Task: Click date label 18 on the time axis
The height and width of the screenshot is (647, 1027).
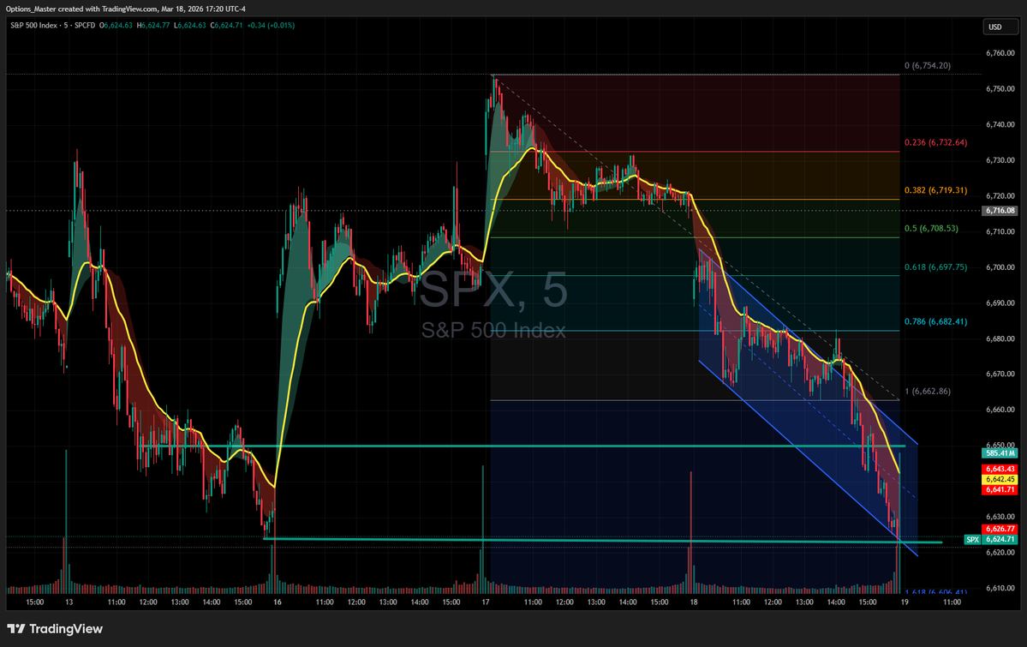Action: [x=694, y=602]
